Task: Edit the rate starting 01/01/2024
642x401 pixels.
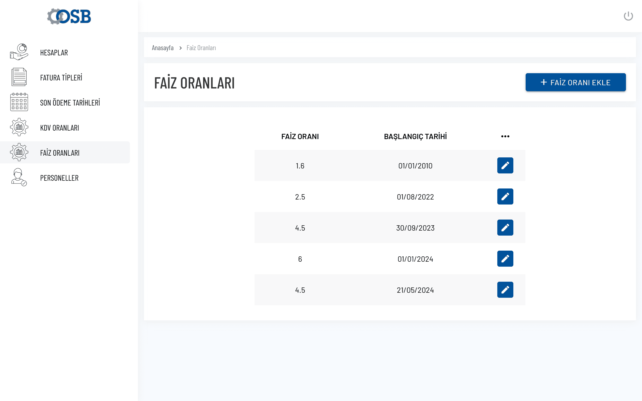Action: pyautogui.click(x=505, y=259)
